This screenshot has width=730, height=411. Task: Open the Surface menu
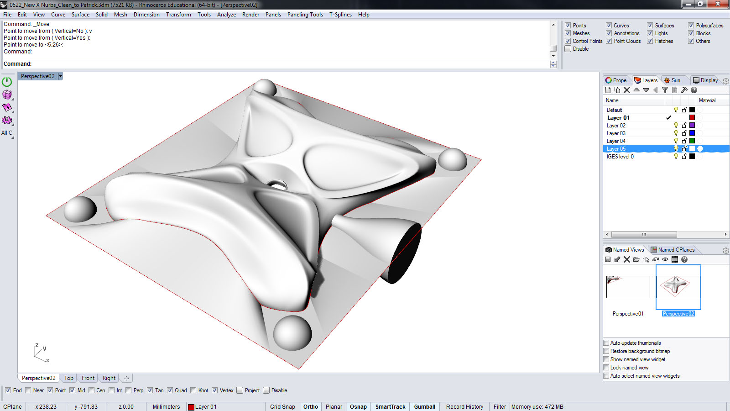tap(80, 15)
